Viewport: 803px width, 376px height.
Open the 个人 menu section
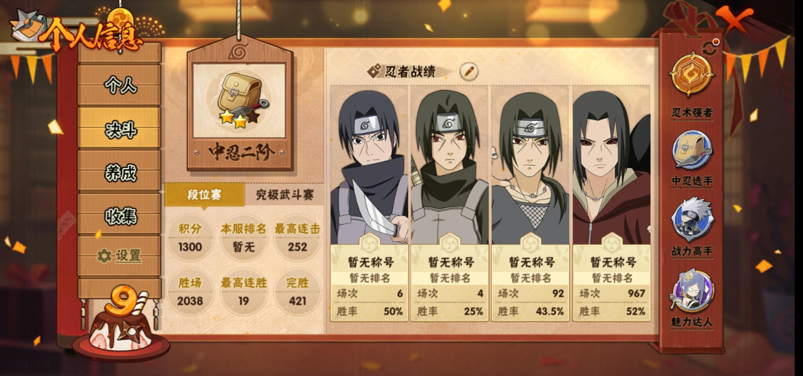[x=120, y=85]
